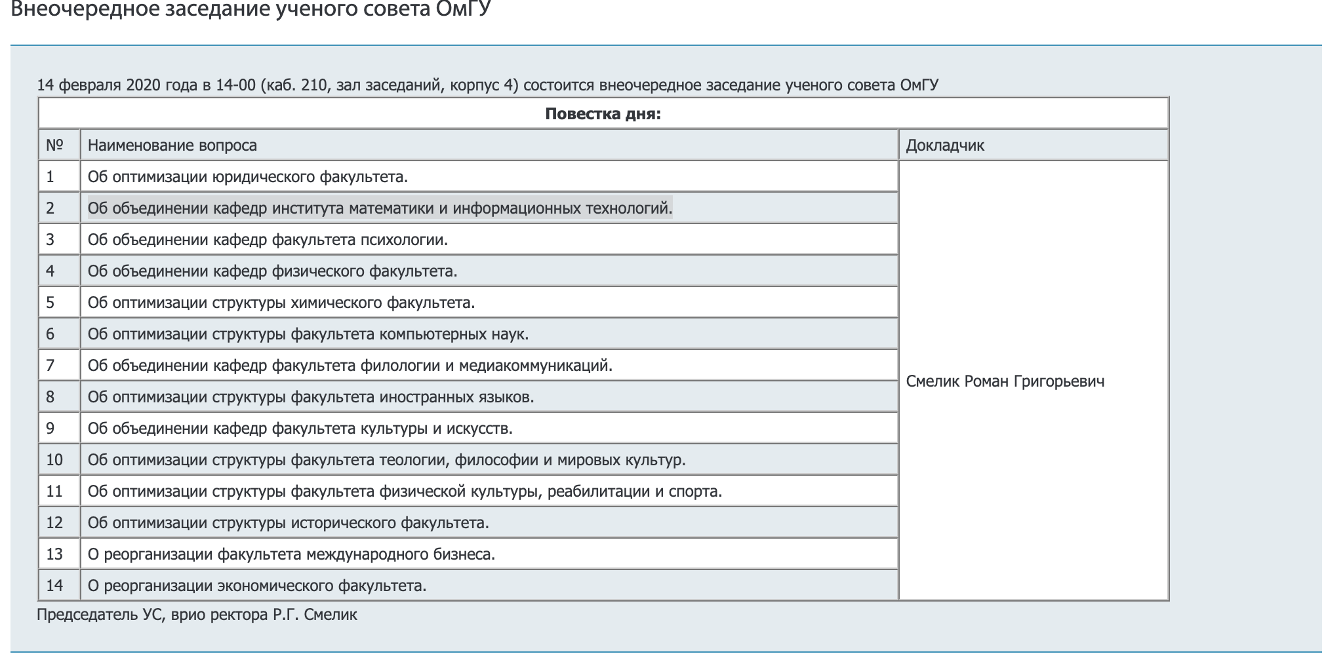Select row about факультета компьютерных наук
Viewport: 1326px width, 654px height.
tap(489, 334)
